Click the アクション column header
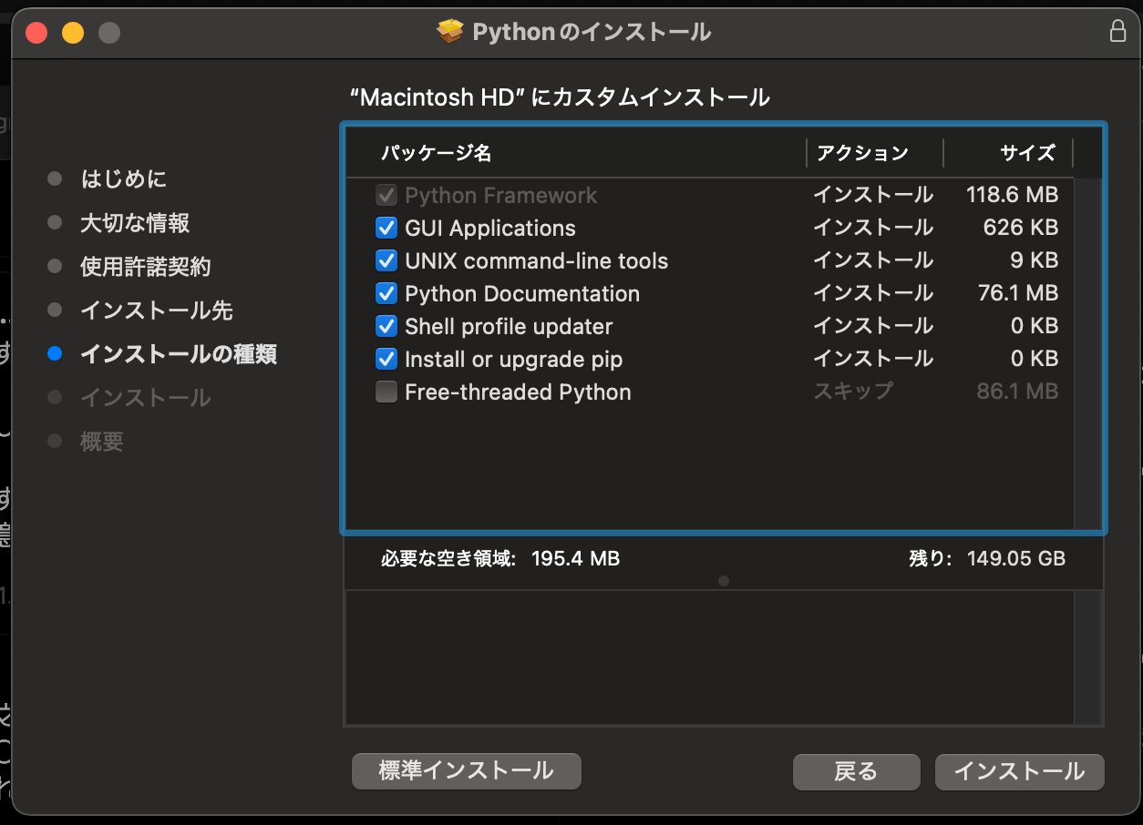1143x825 pixels. tap(862, 153)
